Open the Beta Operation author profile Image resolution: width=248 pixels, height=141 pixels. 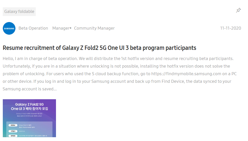(x=33, y=28)
